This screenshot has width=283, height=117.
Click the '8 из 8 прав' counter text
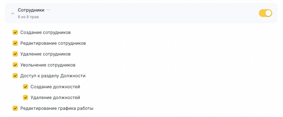28,17
